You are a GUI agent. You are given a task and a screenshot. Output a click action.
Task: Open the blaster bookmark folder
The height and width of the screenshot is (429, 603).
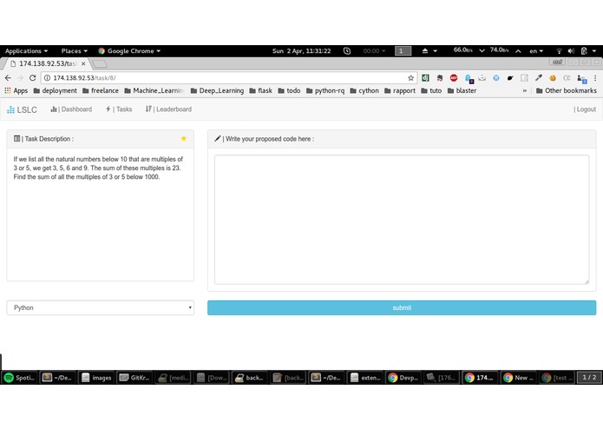462,91
